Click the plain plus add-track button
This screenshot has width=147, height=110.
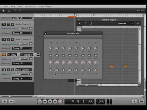click(5, 101)
